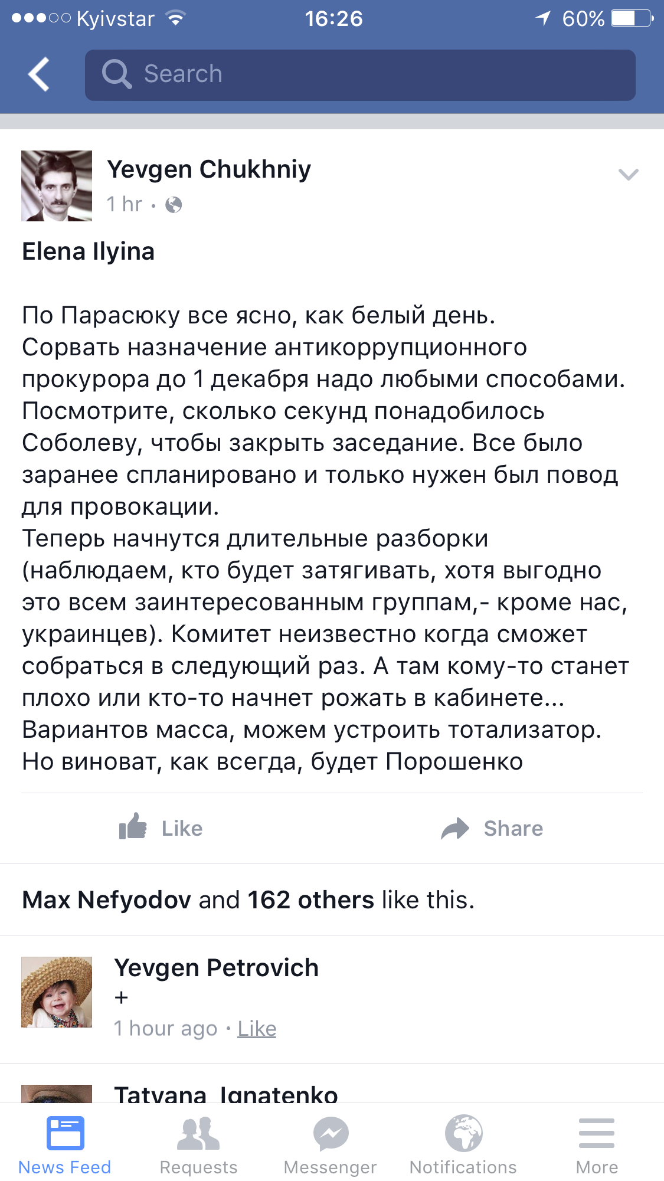Open the Requests tab
Screen dimensions: 664x1181
click(198, 1145)
